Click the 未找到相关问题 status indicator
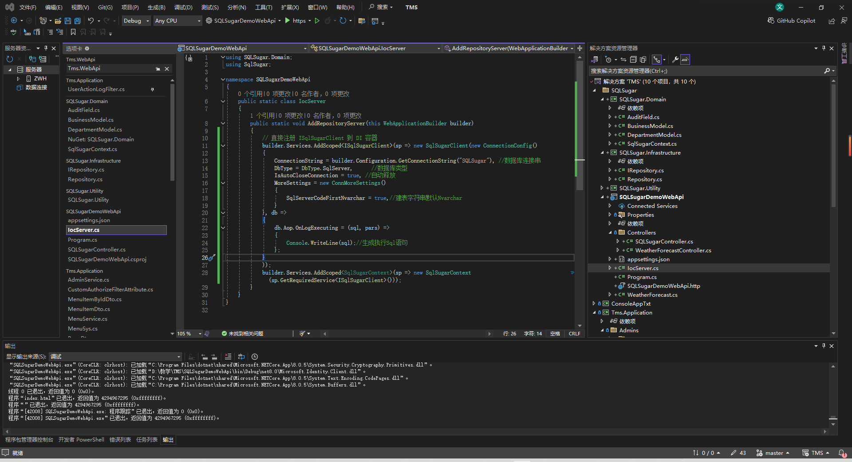The height and width of the screenshot is (462, 852). pyautogui.click(x=242, y=334)
